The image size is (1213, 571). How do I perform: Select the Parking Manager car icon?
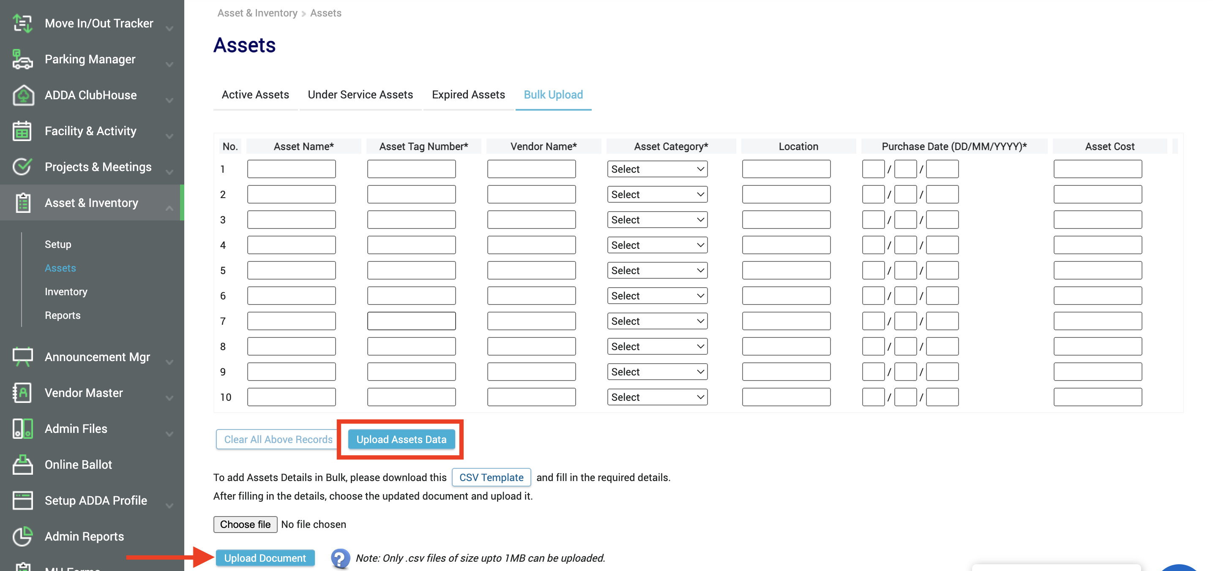[22, 59]
